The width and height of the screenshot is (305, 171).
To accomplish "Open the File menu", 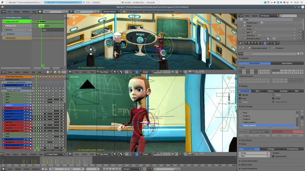I will (9, 12).
